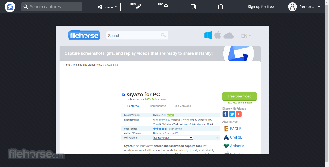Click the Civil 3D link text

(236, 137)
